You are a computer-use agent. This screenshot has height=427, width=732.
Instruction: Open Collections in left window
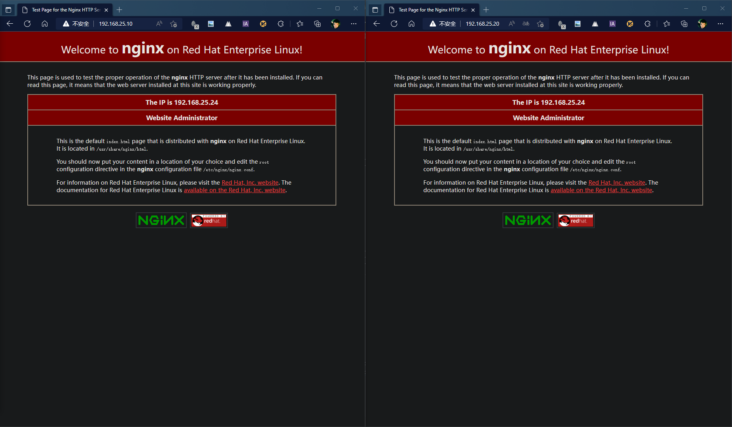[x=317, y=24]
